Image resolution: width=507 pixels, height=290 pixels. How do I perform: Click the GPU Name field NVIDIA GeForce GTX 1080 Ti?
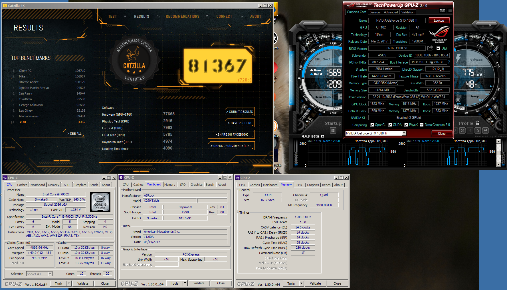[x=397, y=21]
